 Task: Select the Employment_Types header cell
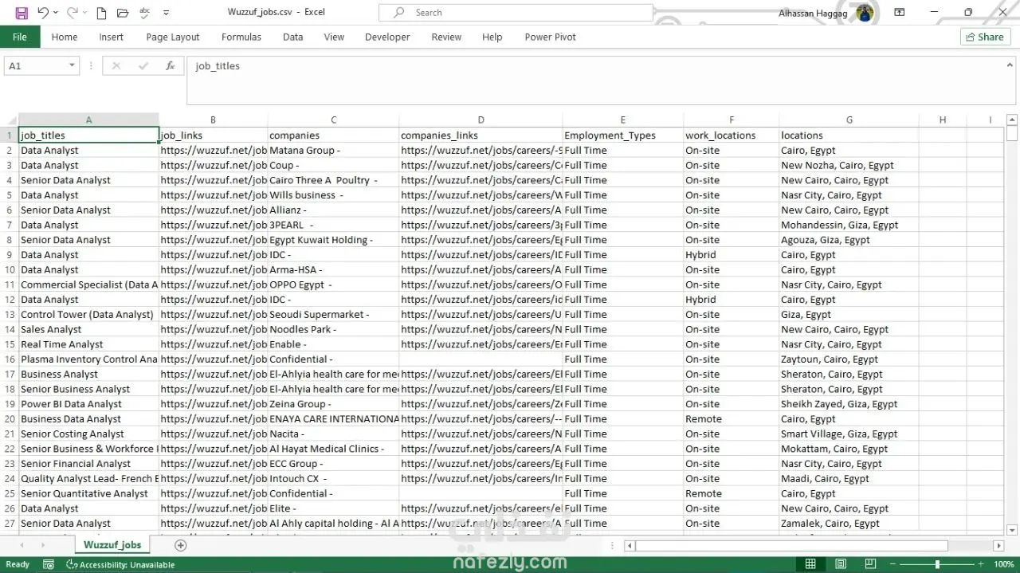tap(623, 135)
